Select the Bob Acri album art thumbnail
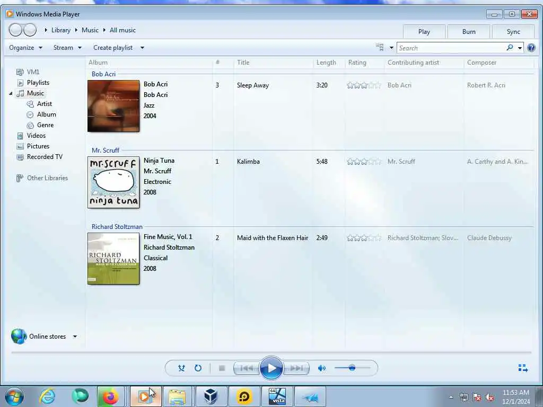The image size is (543, 407). (x=113, y=106)
